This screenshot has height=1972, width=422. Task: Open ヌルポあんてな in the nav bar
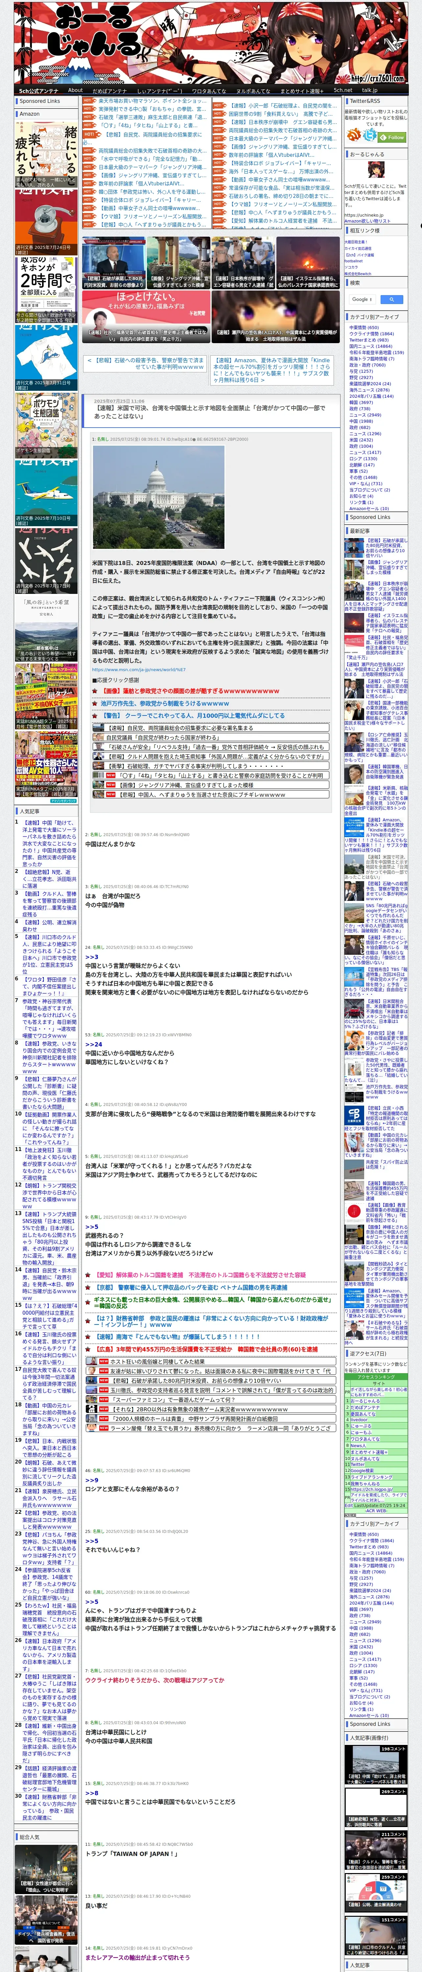pos(253,90)
